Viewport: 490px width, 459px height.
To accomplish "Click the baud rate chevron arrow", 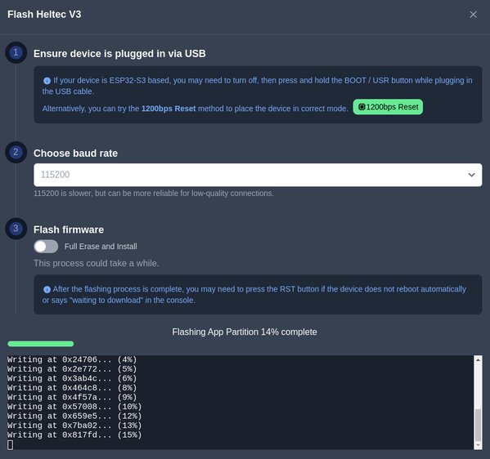I will [x=471, y=175].
